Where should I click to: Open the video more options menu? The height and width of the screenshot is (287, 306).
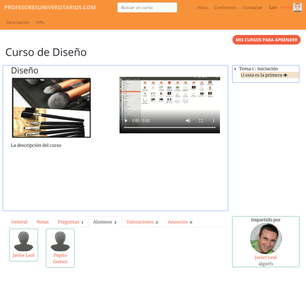(x=213, y=121)
